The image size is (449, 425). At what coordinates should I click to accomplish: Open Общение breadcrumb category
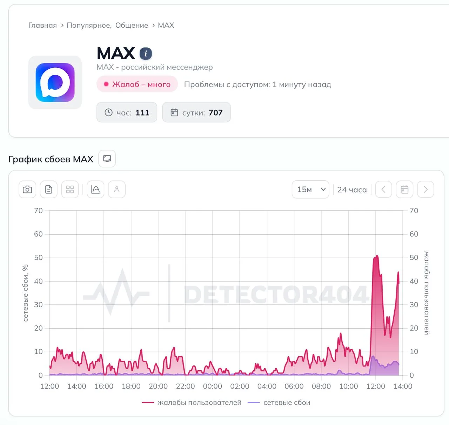[132, 25]
